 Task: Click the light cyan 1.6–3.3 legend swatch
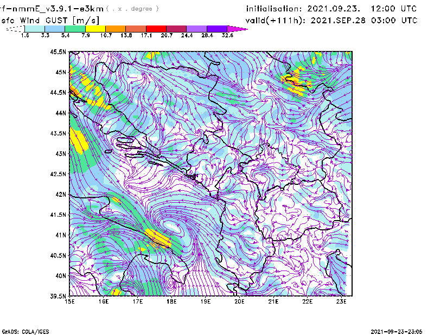point(35,29)
